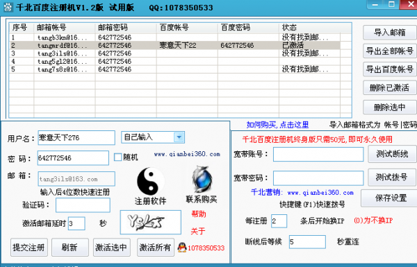417x267 pixels.
Task: Click the 邮箱帐号 column header
Action: point(65,27)
